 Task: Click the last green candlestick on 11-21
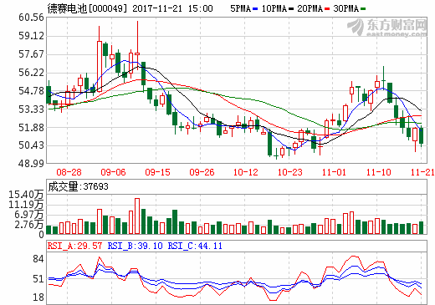pyautogui.click(x=421, y=136)
